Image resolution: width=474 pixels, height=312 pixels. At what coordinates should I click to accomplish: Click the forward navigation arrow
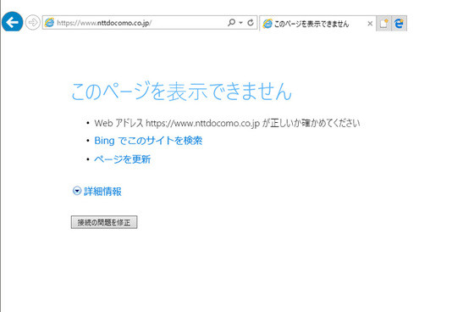[x=32, y=22]
